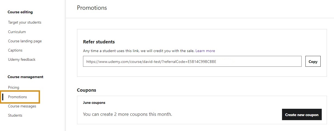This screenshot has width=334, height=131.
Task: Go to the Curriculum section
Action: (x=17, y=32)
